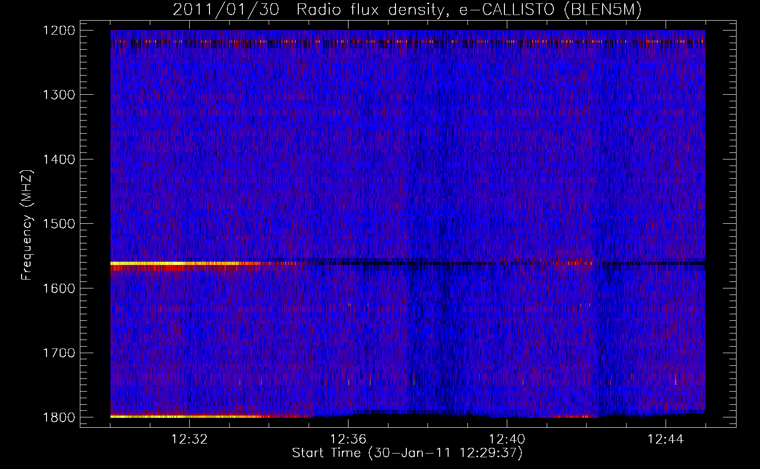Click the "Start Time (30-Jan-11 12:29:37)" axis label

[x=407, y=453]
